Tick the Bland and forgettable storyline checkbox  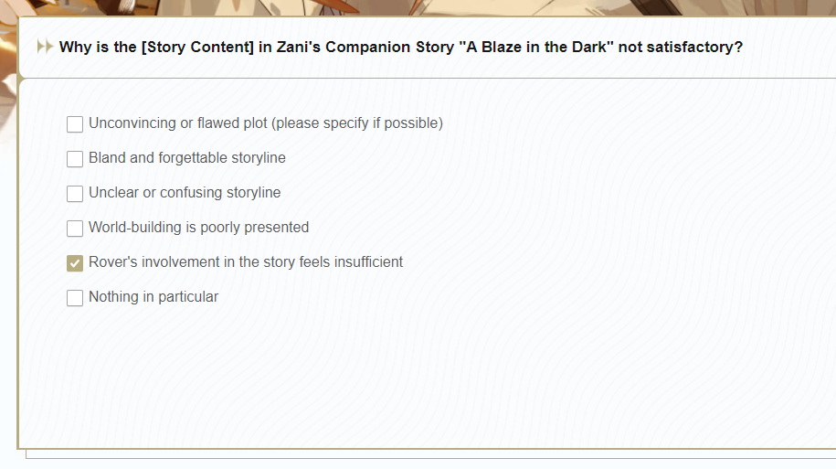click(75, 158)
